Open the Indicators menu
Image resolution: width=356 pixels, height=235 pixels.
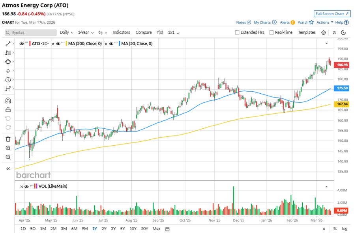(x=121, y=33)
